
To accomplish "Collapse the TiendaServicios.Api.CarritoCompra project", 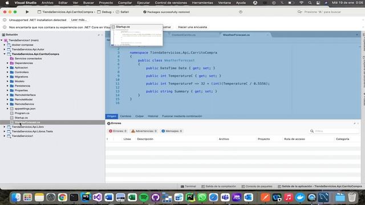I will coord(5,54).
